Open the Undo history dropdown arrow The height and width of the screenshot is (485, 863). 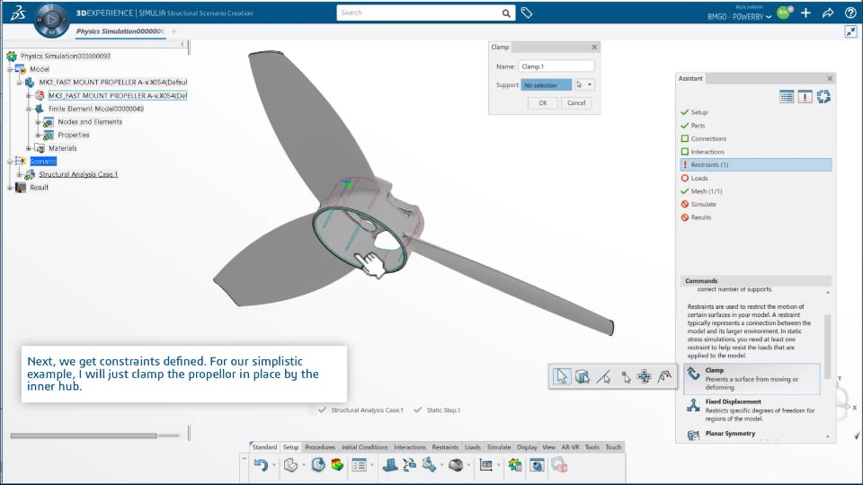pos(273,466)
